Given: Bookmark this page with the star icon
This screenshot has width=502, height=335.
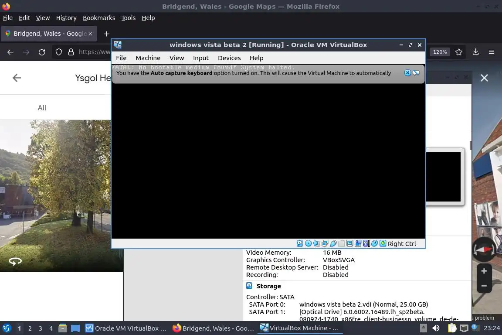Looking at the screenshot, I should [x=459, y=52].
